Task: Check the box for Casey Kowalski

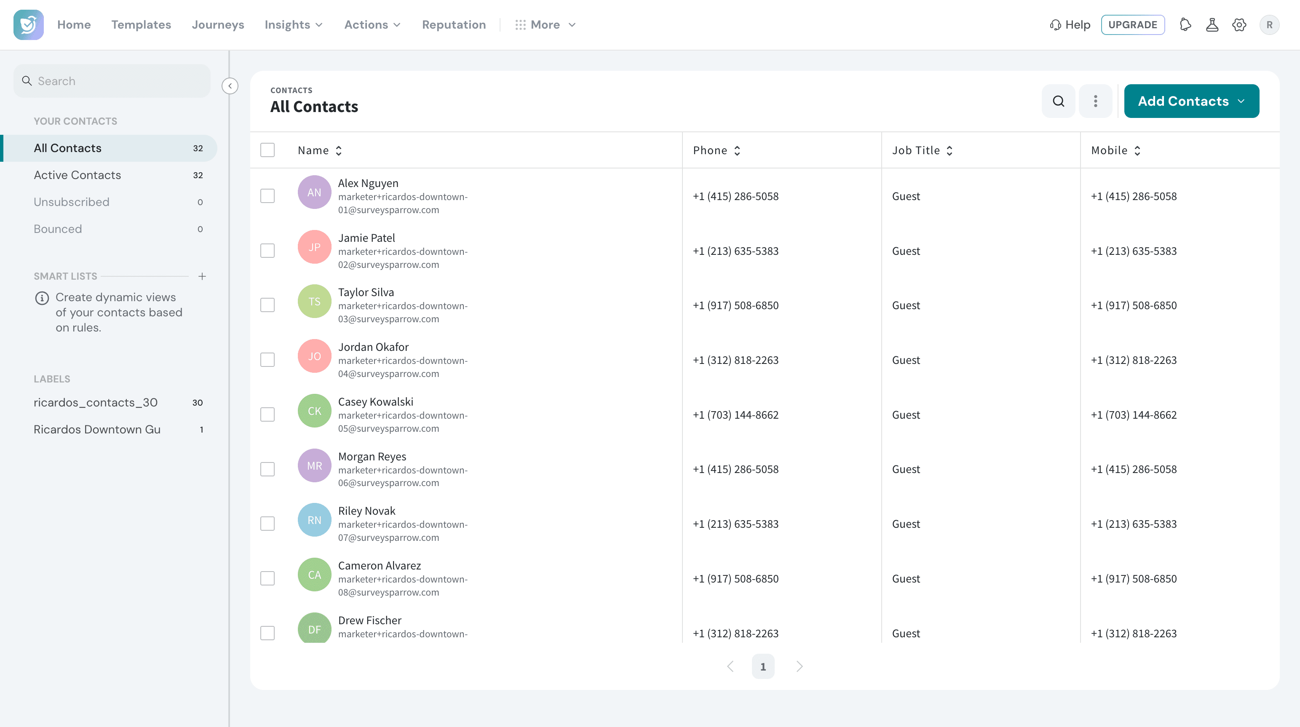Action: [267, 415]
